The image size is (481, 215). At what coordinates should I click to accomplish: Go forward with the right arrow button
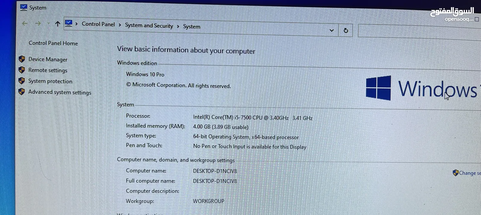click(38, 23)
